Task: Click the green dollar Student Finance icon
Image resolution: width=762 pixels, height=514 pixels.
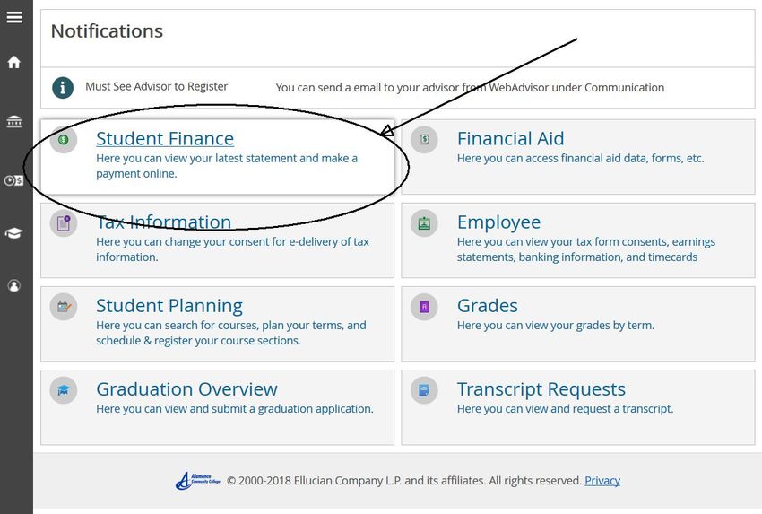Action: pyautogui.click(x=63, y=140)
